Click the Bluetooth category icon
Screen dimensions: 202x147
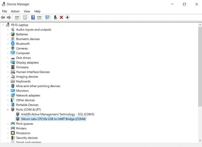coord(13,44)
